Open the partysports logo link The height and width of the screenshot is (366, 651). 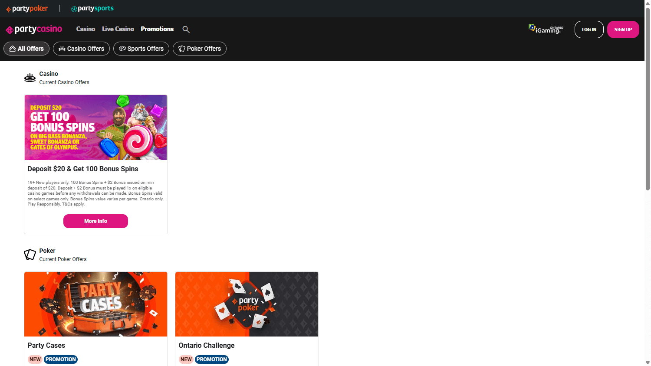(92, 9)
